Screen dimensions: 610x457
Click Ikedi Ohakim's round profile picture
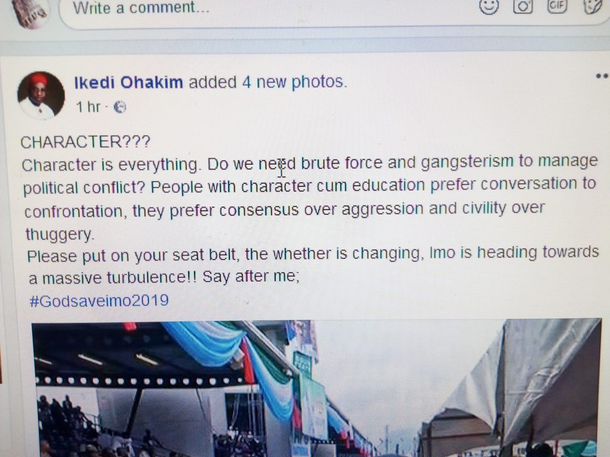(x=41, y=95)
